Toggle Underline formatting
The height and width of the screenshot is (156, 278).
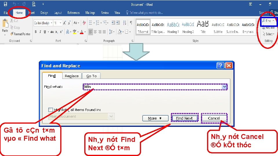[45, 32]
